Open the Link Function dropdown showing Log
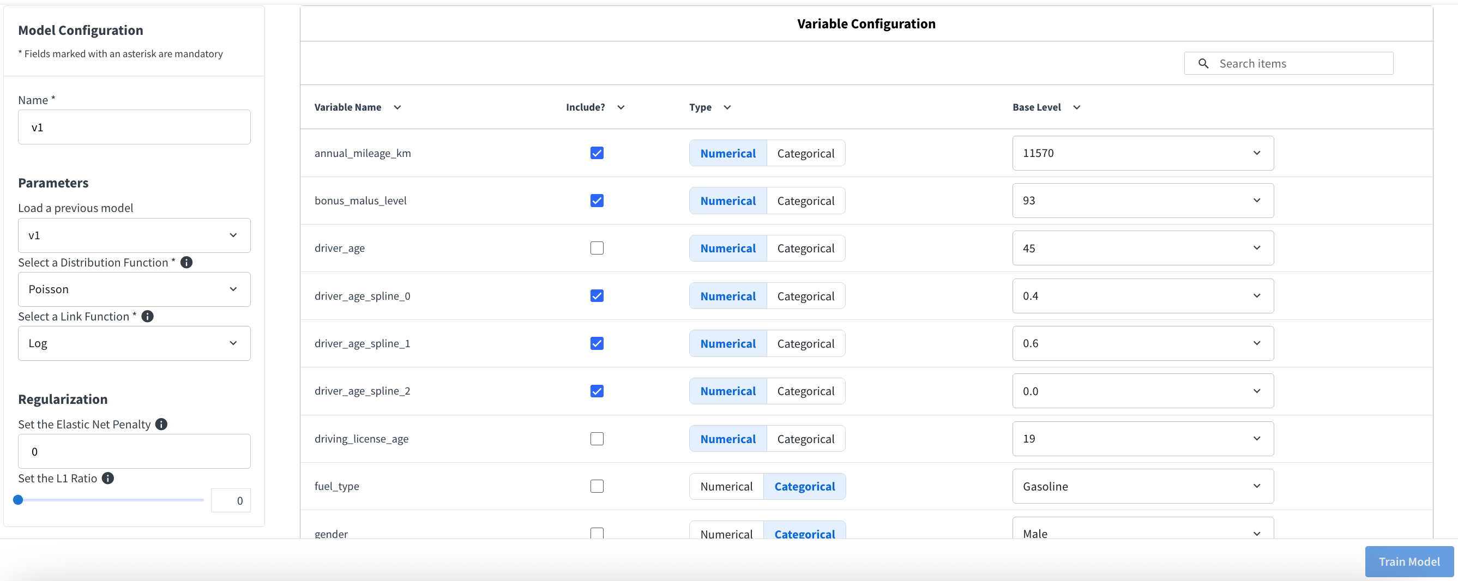 (x=134, y=343)
